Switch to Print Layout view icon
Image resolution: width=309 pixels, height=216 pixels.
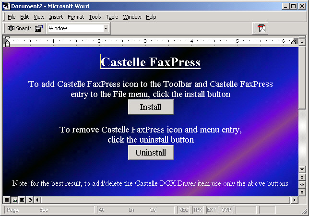tap(22, 200)
